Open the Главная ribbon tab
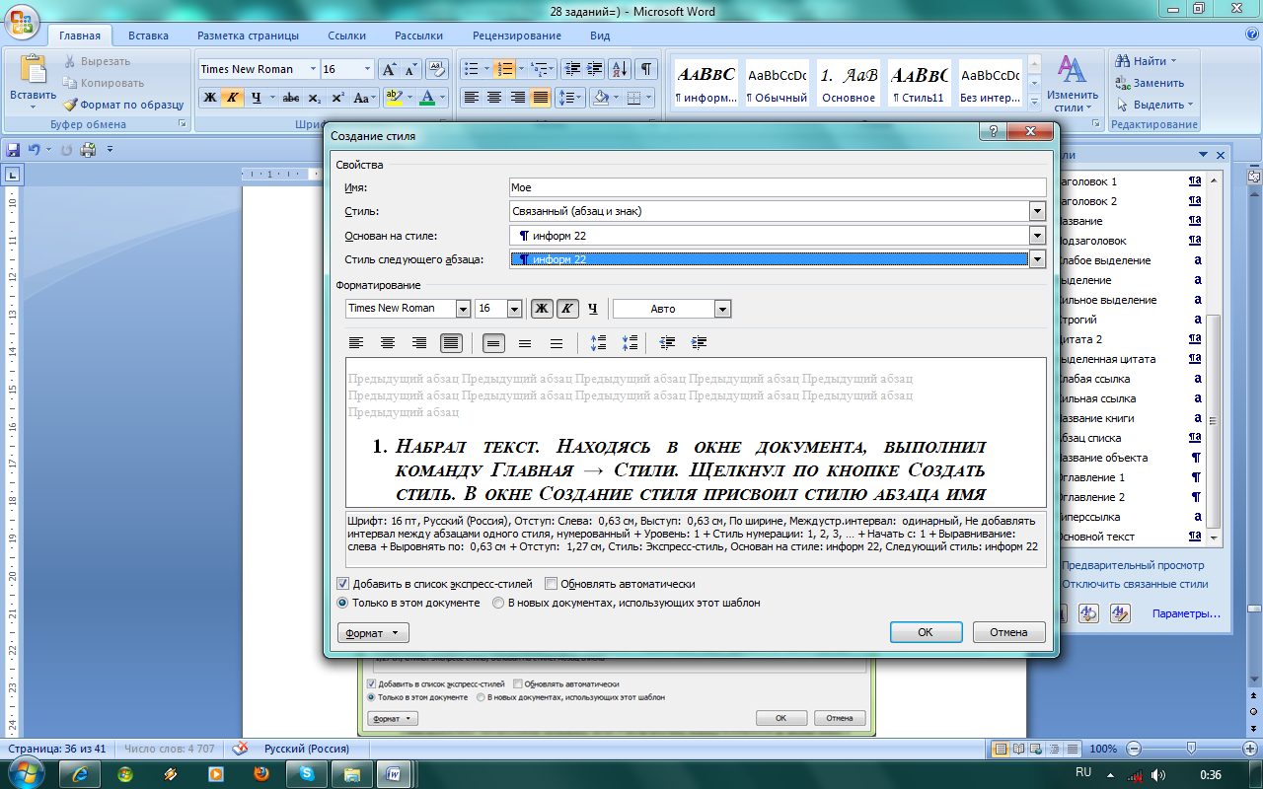The width and height of the screenshot is (1263, 789). (80, 36)
